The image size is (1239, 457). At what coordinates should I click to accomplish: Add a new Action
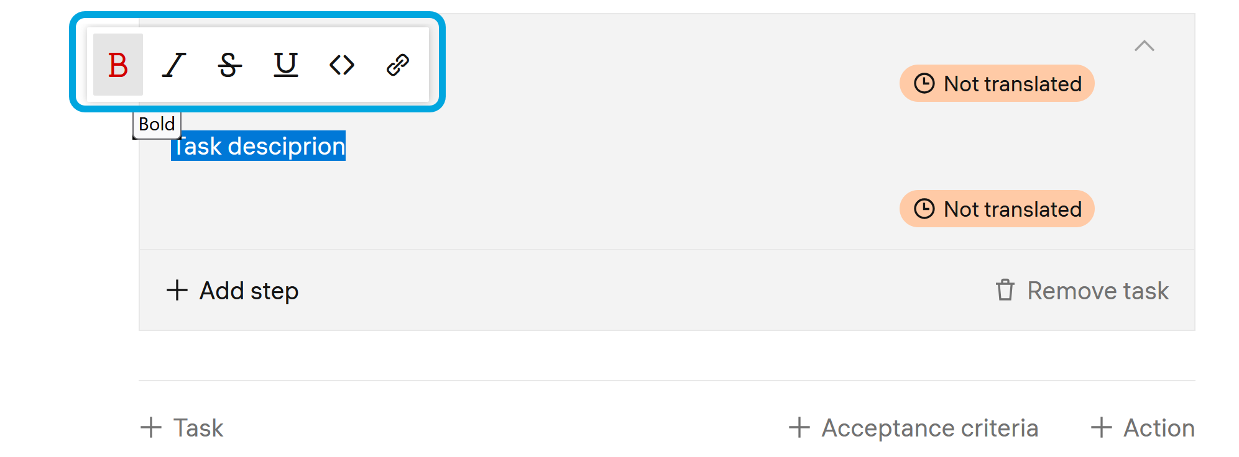click(x=1143, y=428)
